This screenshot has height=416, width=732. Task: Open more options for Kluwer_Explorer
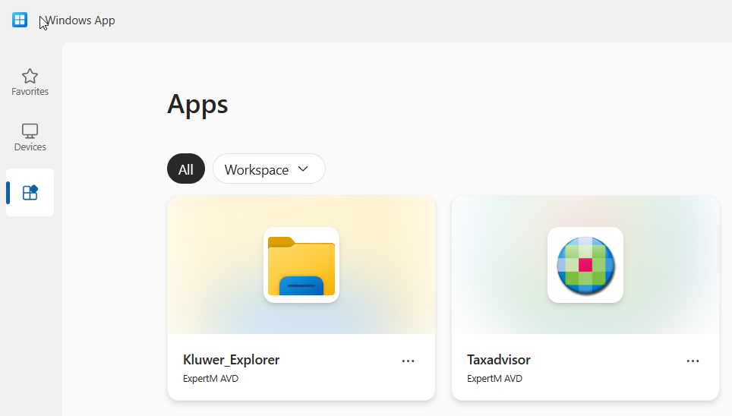408,361
